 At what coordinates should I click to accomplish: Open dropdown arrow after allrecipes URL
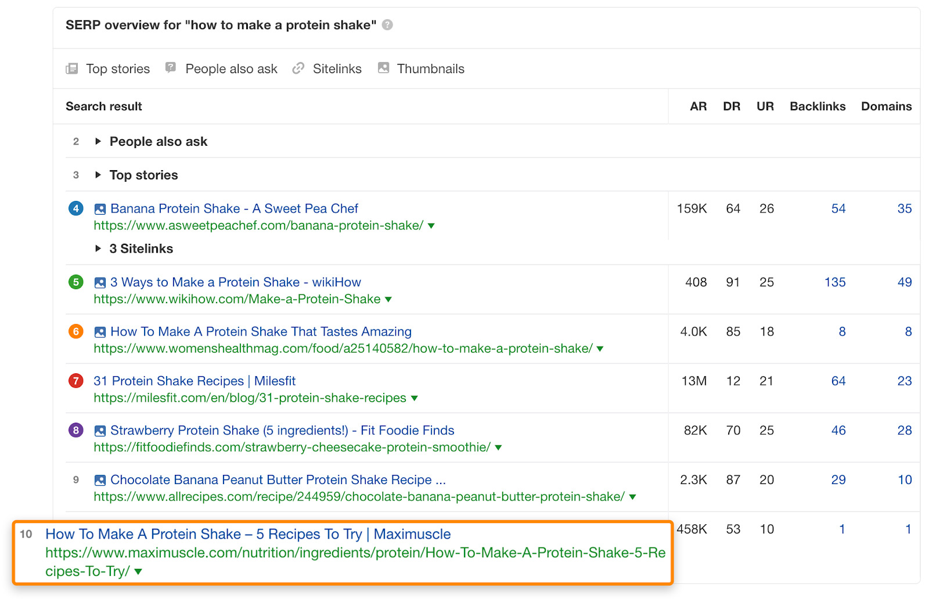pyautogui.click(x=633, y=497)
